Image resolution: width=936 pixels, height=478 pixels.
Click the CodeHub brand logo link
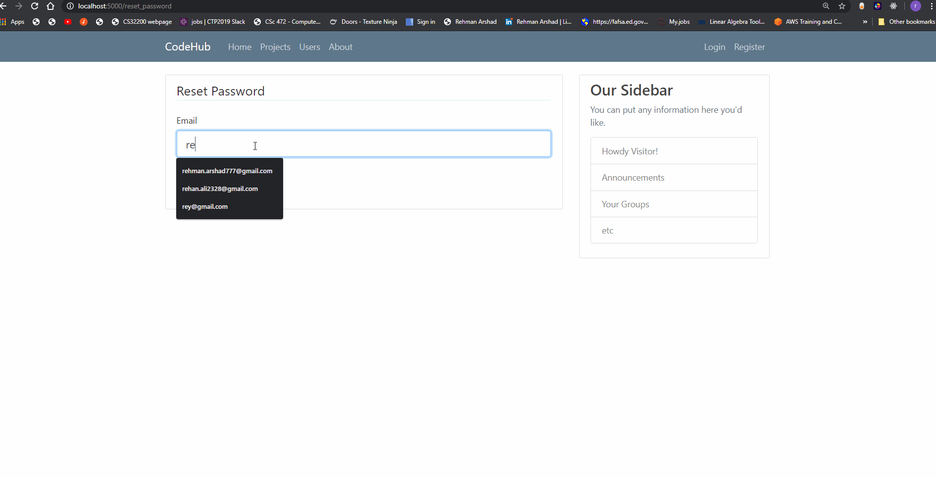(188, 47)
